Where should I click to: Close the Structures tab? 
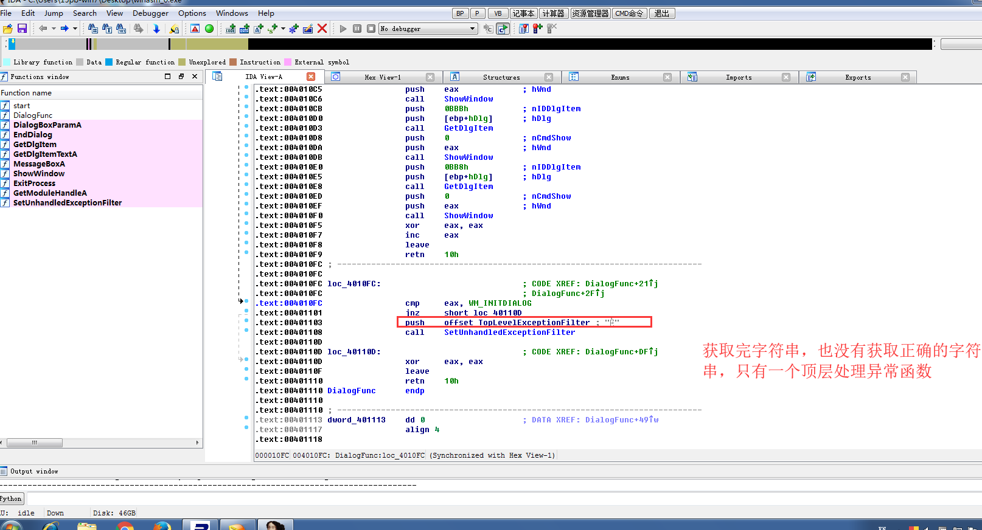point(549,77)
